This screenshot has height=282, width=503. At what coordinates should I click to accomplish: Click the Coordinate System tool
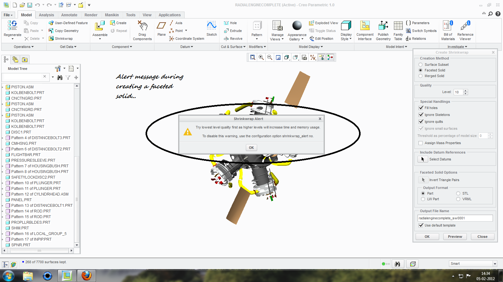186,39
